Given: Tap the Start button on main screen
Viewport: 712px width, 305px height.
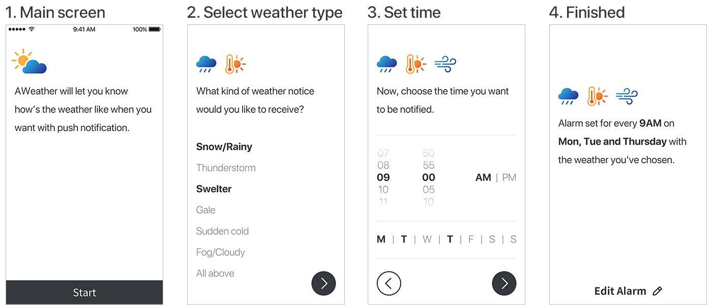Looking at the screenshot, I should tap(84, 292).
